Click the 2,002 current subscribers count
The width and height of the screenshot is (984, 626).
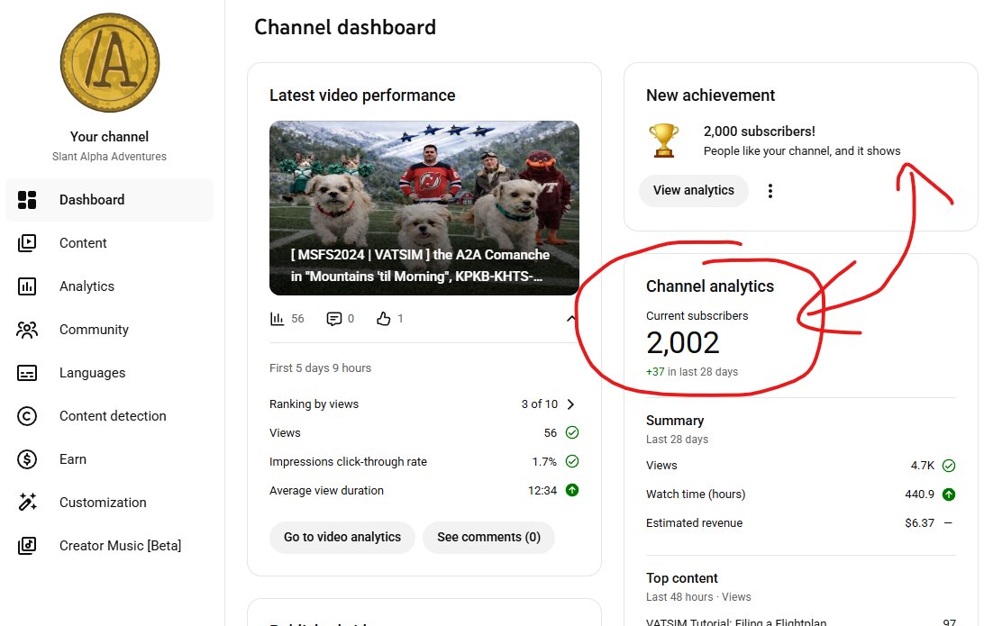pos(683,342)
